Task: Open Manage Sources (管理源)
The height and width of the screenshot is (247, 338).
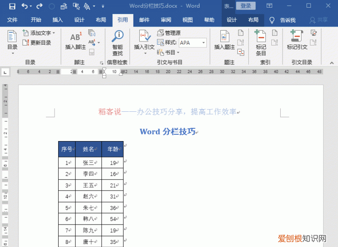Action: coord(169,33)
